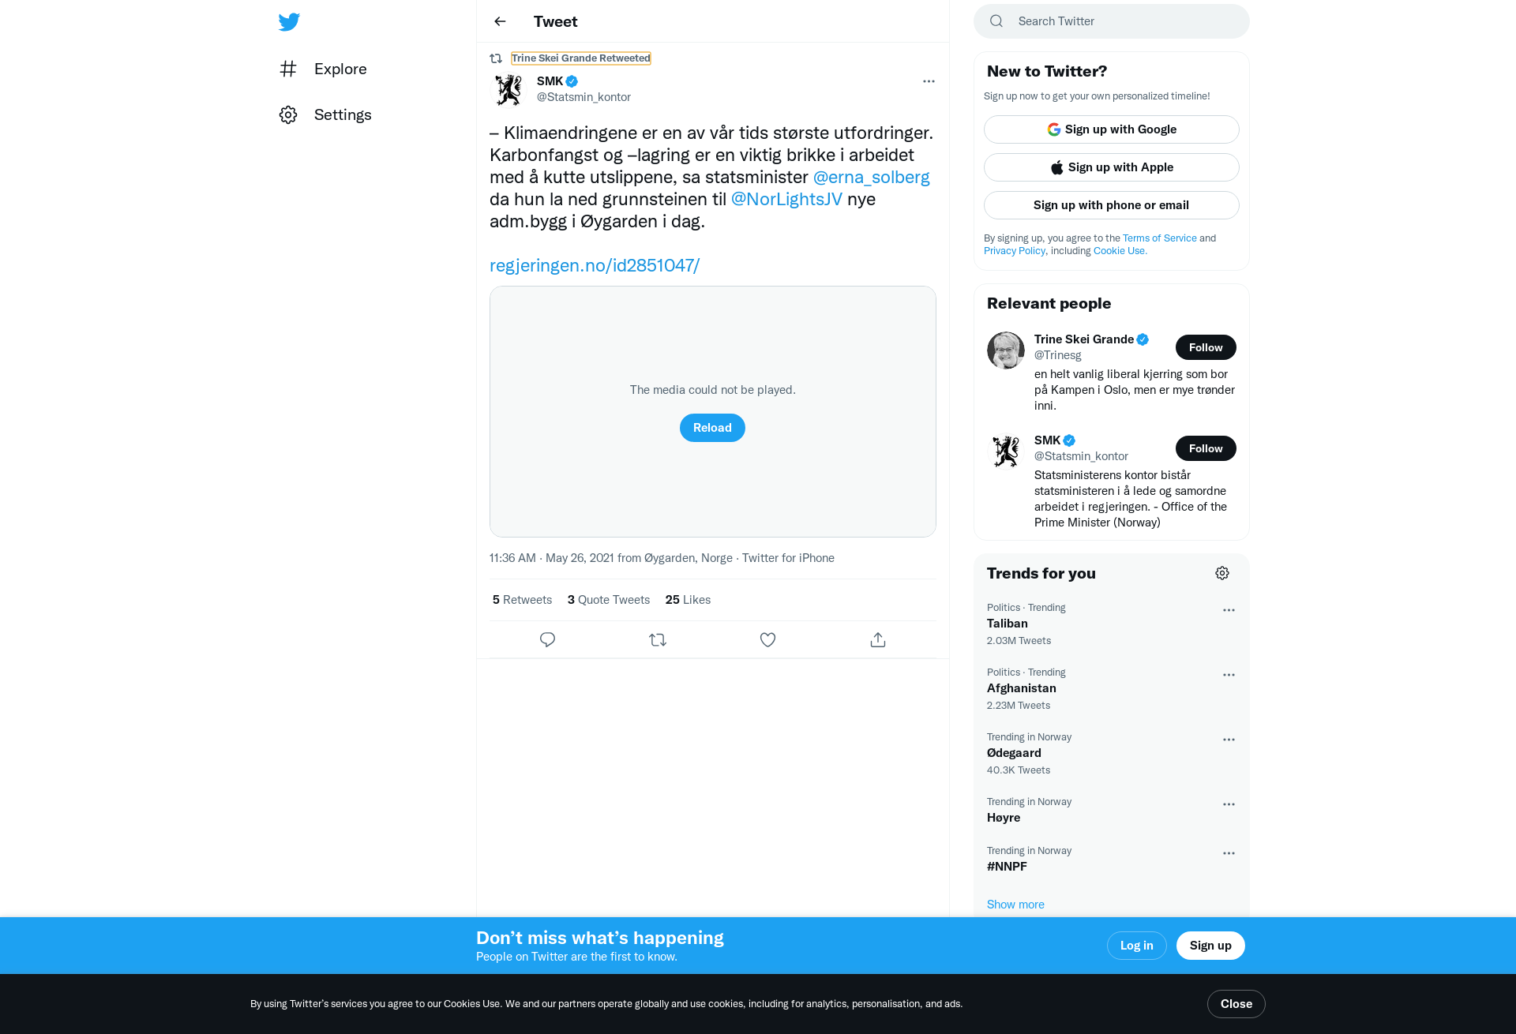Sign up with Google
The width and height of the screenshot is (1516, 1034).
tap(1112, 129)
